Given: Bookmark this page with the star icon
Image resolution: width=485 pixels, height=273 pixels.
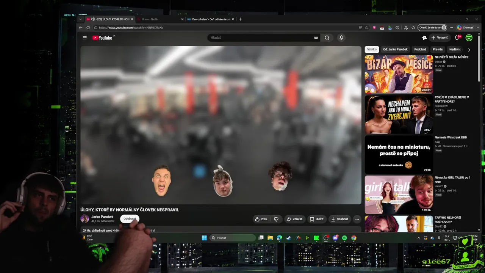Looking at the screenshot, I should pyautogui.click(x=366, y=28).
